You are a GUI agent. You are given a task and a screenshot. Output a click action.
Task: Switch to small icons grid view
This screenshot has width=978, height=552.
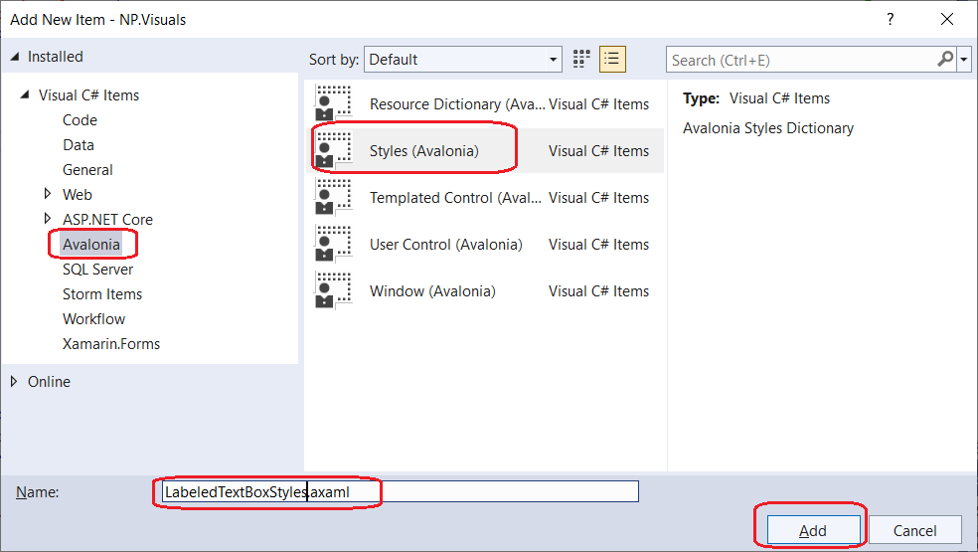[x=581, y=60]
